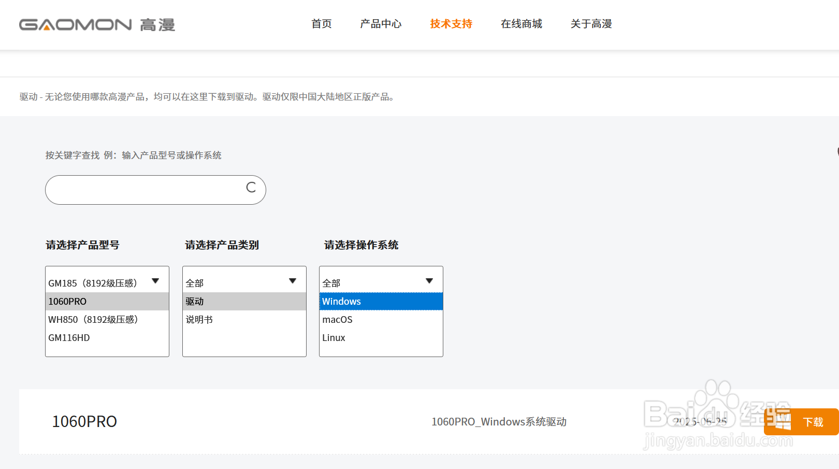Image resolution: width=839 pixels, height=469 pixels.
Task: Go to 首页 in the navigation
Action: tap(321, 24)
